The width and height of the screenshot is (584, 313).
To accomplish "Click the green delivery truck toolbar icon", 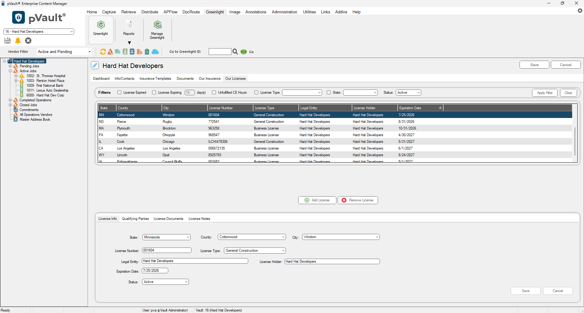I will pos(118,52).
